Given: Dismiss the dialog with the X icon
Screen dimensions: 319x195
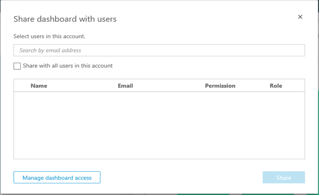Looking at the screenshot, I should (x=300, y=17).
